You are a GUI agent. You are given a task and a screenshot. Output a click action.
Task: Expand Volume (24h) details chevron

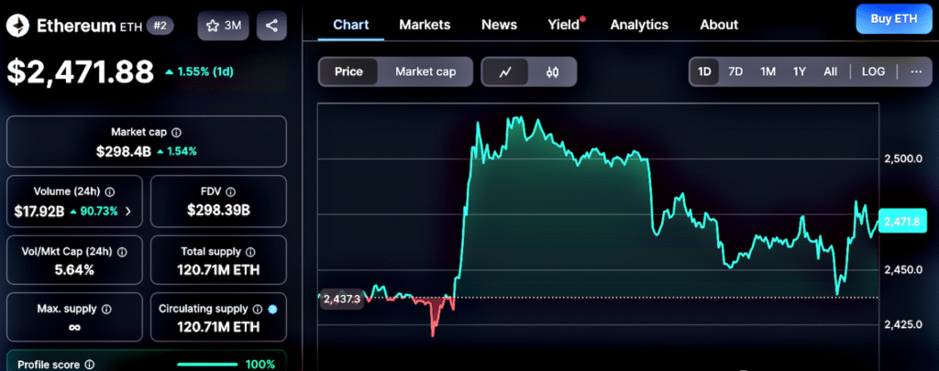[x=128, y=211]
